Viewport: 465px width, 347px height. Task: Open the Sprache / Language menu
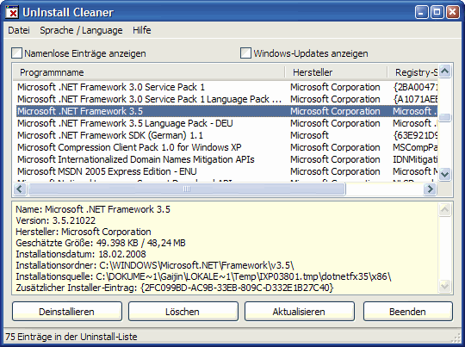(x=81, y=30)
